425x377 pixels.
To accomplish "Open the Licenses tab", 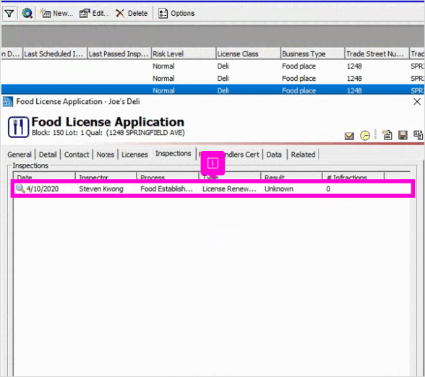I will click(134, 155).
